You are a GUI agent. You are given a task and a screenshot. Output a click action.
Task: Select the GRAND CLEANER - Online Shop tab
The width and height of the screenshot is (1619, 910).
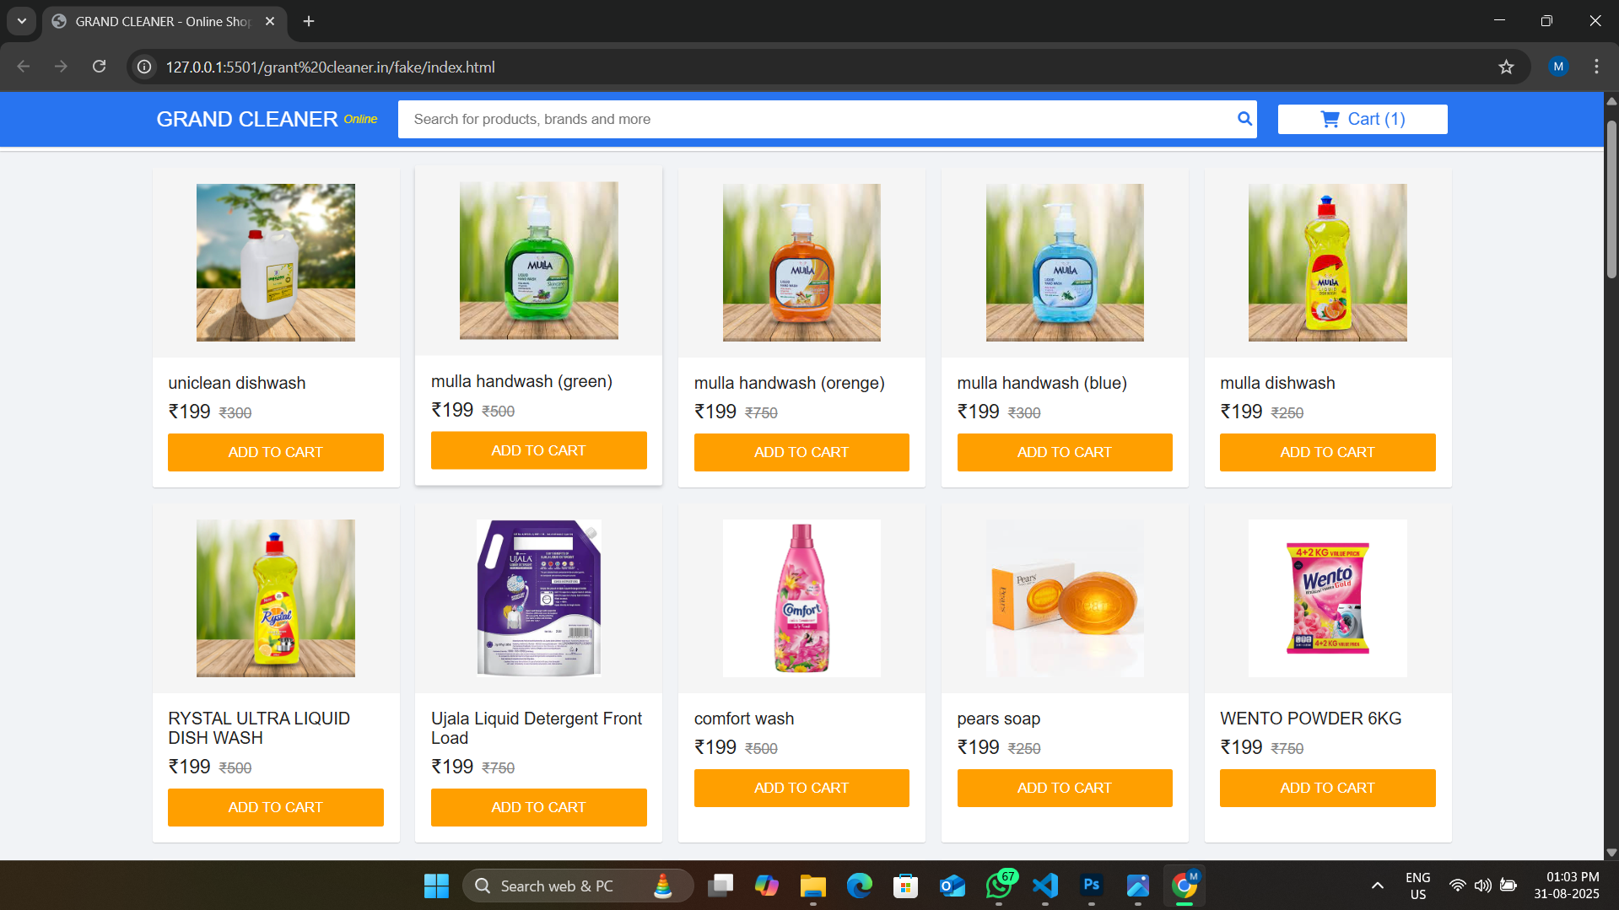tap(165, 21)
